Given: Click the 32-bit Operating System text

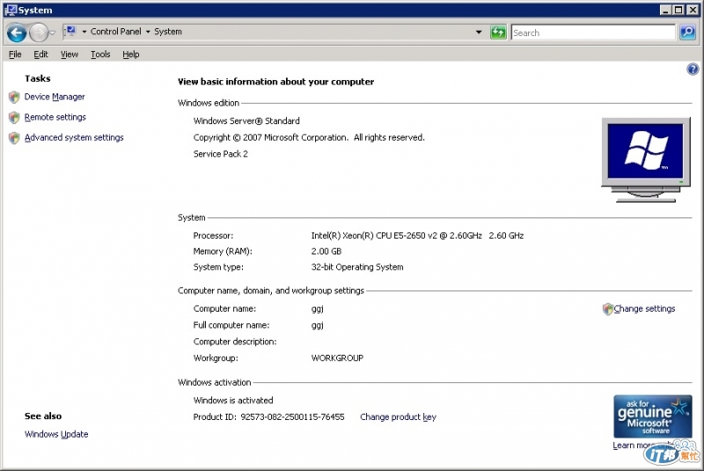Looking at the screenshot, I should point(357,267).
